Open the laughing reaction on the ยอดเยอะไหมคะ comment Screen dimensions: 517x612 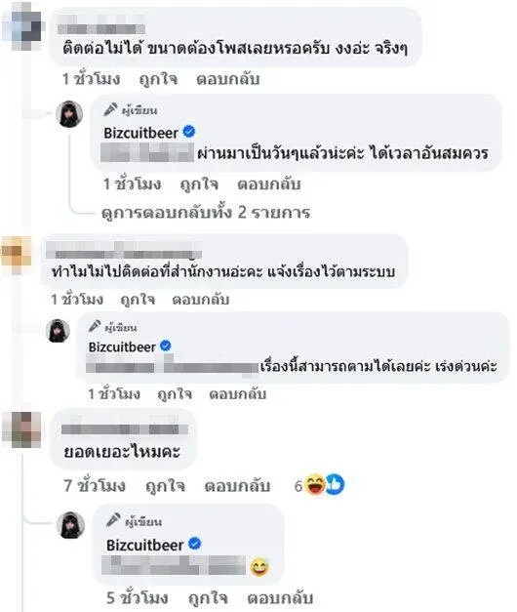click(314, 484)
